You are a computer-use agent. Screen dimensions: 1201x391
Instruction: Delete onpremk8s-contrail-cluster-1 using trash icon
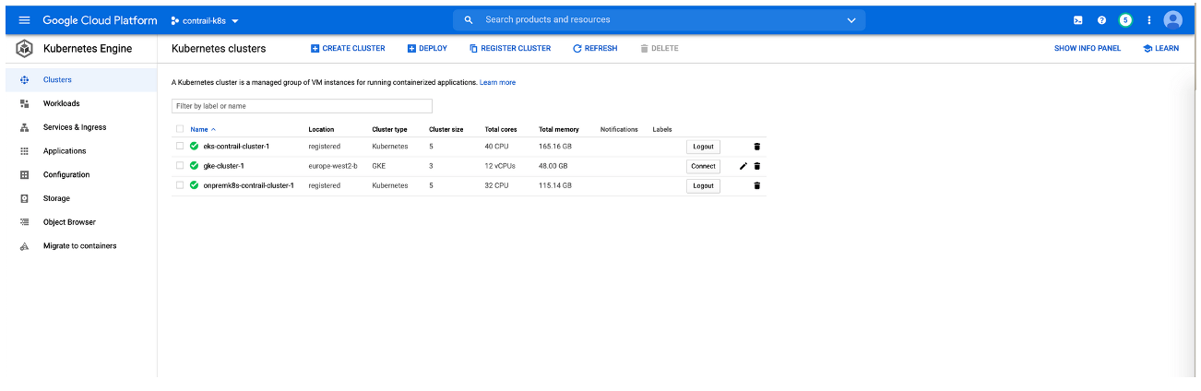click(757, 185)
